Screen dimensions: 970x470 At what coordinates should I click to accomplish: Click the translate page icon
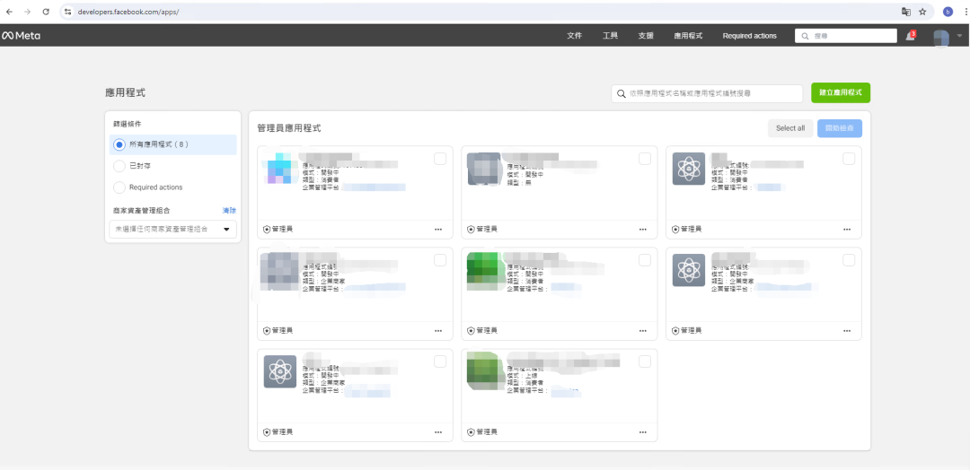pyautogui.click(x=905, y=12)
